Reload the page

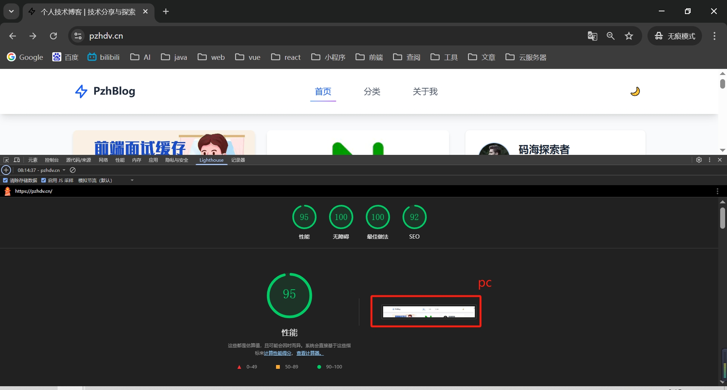(x=53, y=36)
